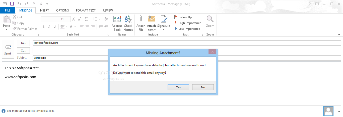Viewport: 343px width, 117px height.
Task: Click the contact photo placeholder in people pane
Action: (x=328, y=111)
